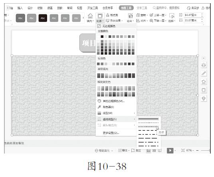Open More settings (更多设置) entry
This screenshot has height=177, width=214.
111,133
